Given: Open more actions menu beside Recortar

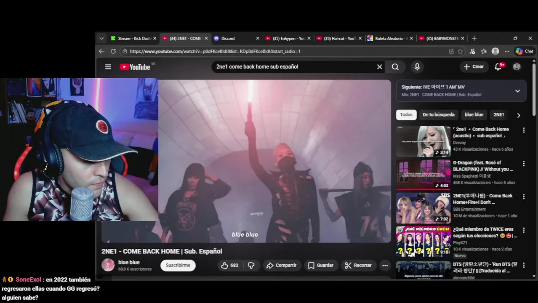Looking at the screenshot, I should [385, 265].
